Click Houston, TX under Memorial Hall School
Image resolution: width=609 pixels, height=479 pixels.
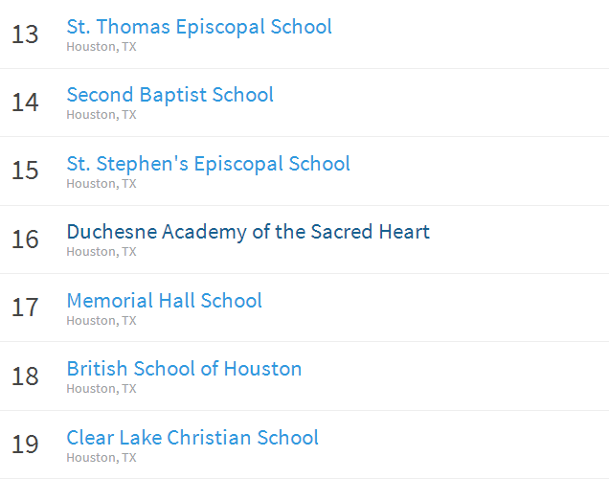101,320
